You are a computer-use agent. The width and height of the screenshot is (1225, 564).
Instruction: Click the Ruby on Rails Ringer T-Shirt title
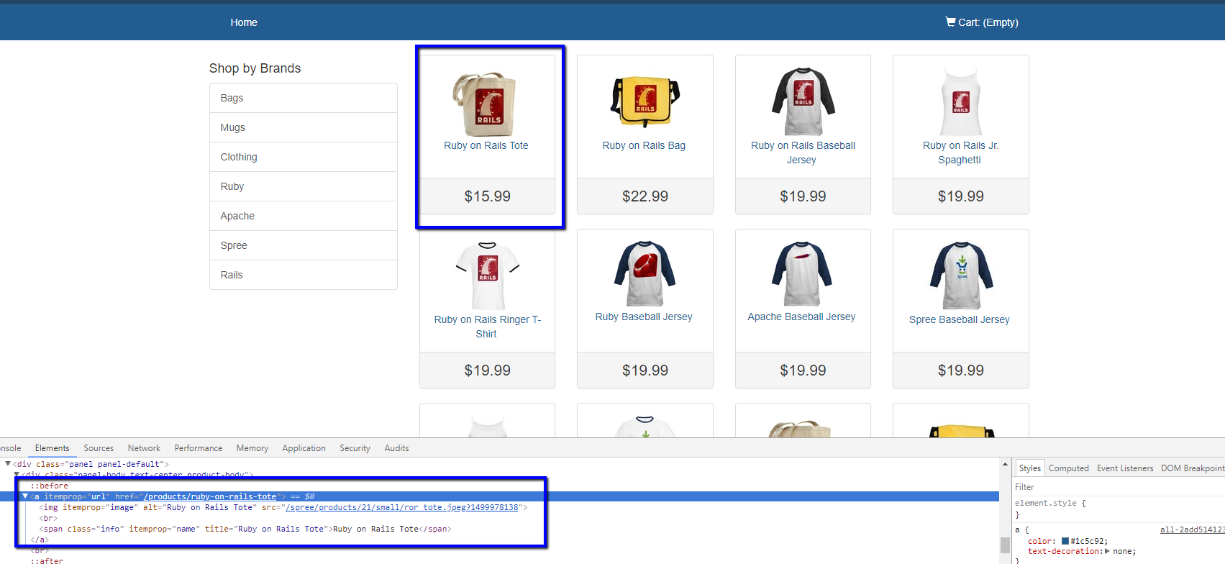487,327
